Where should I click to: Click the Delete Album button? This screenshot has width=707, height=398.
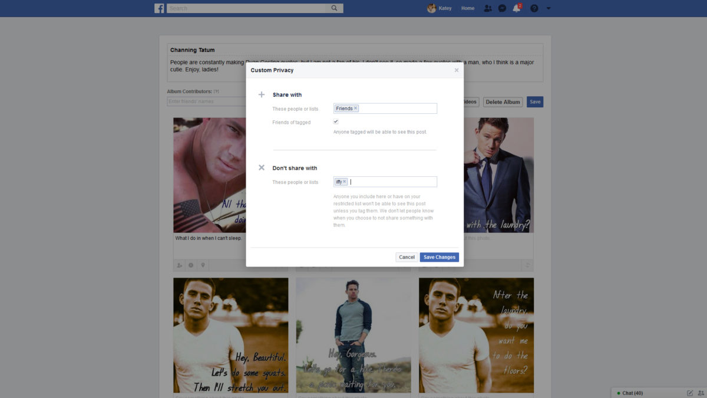pos(503,102)
